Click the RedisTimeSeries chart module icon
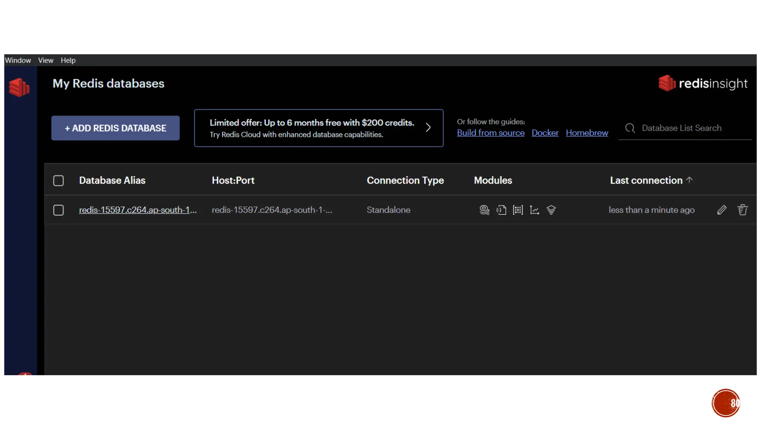761x428 pixels. tap(534, 210)
